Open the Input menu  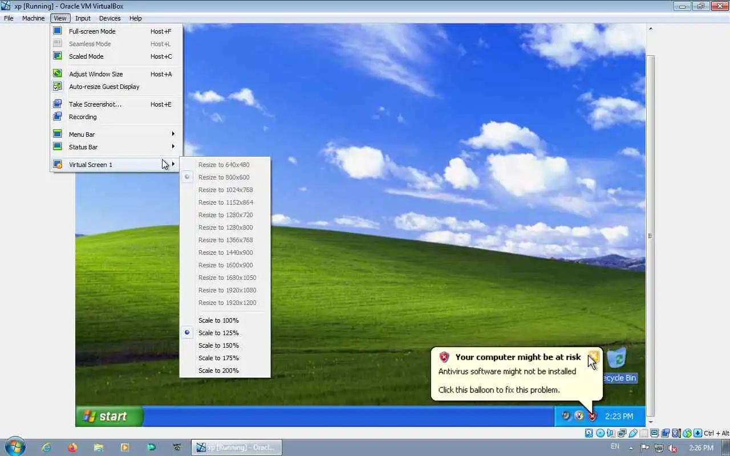click(x=83, y=18)
